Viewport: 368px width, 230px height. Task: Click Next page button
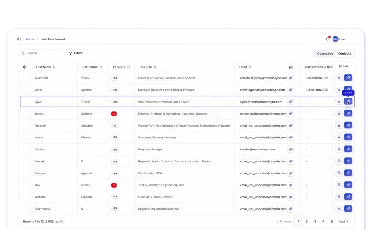(x=343, y=221)
